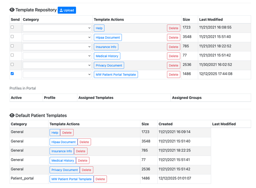256x188 pixels.
Task: Delete MW Patient Portal Template from defaults
Action: click(x=100, y=179)
